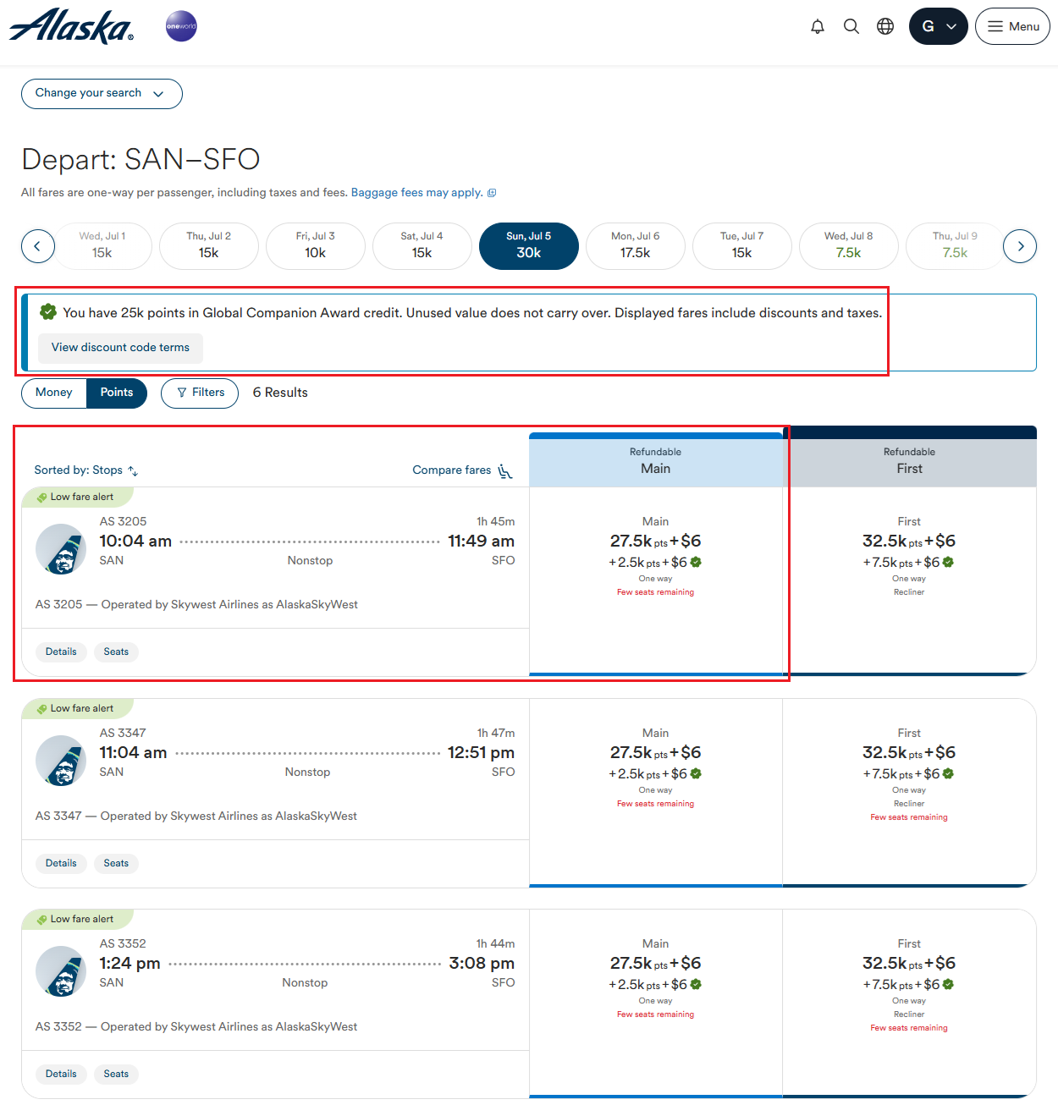Expand the G account dropdown
Viewport: 1058px width, 1105px height.
[938, 26]
